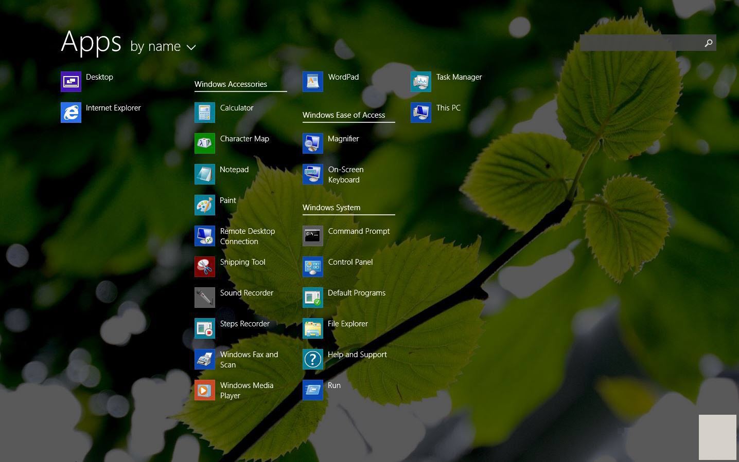Click the 'Notepad' label text

(234, 170)
